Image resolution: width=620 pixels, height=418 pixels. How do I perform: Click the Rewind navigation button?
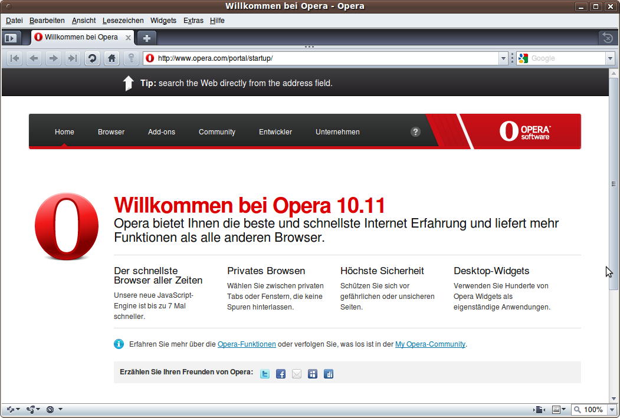coord(15,58)
